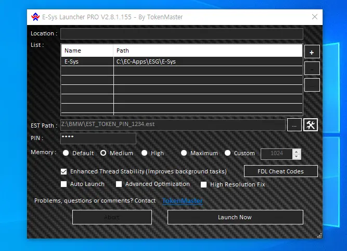Select Maximum memory option
The width and height of the screenshot is (347, 251).
tap(184, 153)
